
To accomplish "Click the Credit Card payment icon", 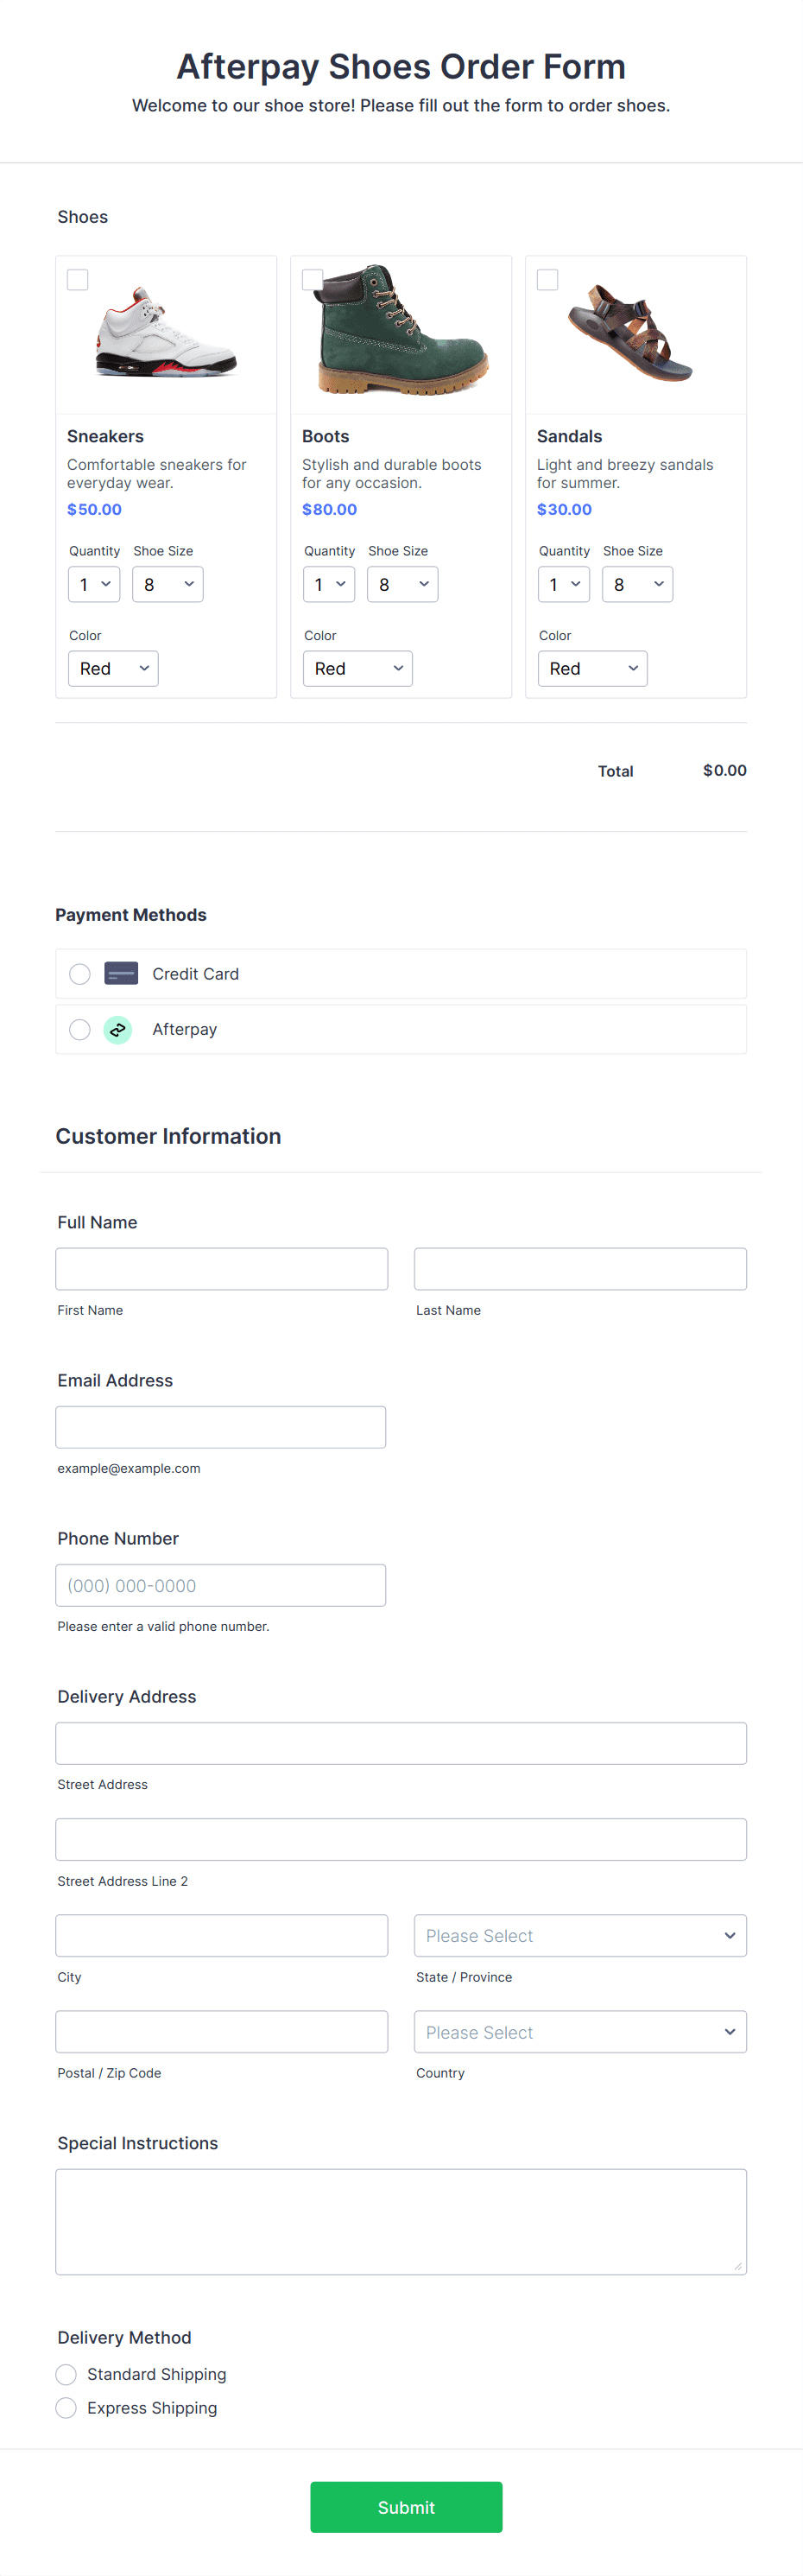I will click(x=120, y=973).
